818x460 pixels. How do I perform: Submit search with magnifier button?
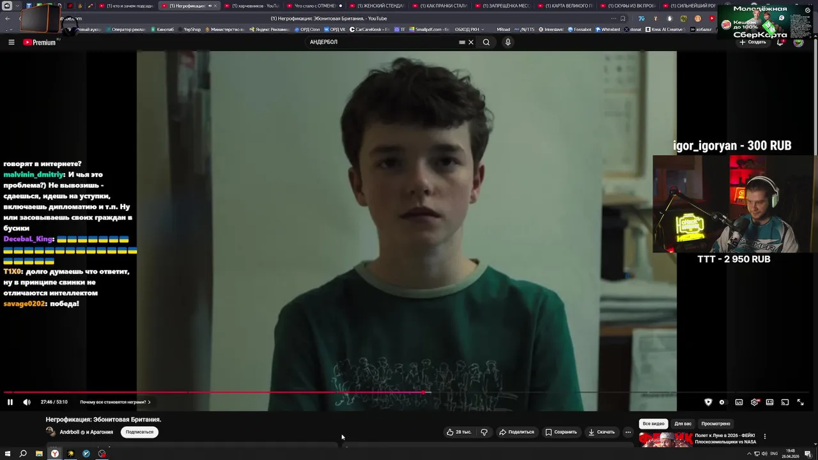(x=486, y=42)
